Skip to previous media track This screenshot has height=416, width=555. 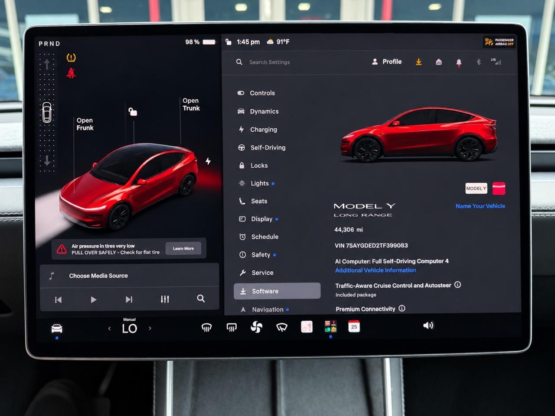pos(58,300)
